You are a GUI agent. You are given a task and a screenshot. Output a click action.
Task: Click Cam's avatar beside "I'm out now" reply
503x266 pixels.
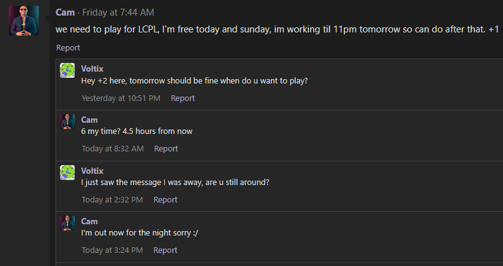(x=67, y=223)
